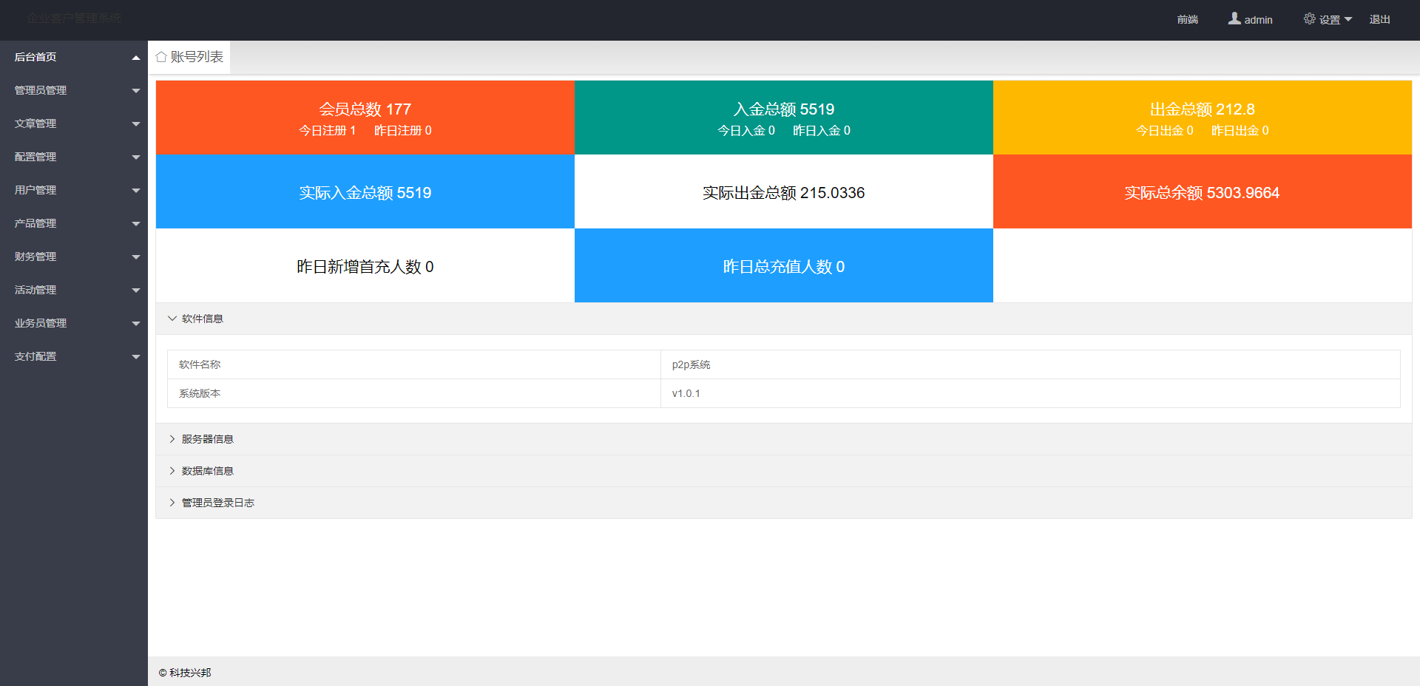Click the 设置 label in header
Image resolution: width=1420 pixels, height=686 pixels.
[1330, 20]
